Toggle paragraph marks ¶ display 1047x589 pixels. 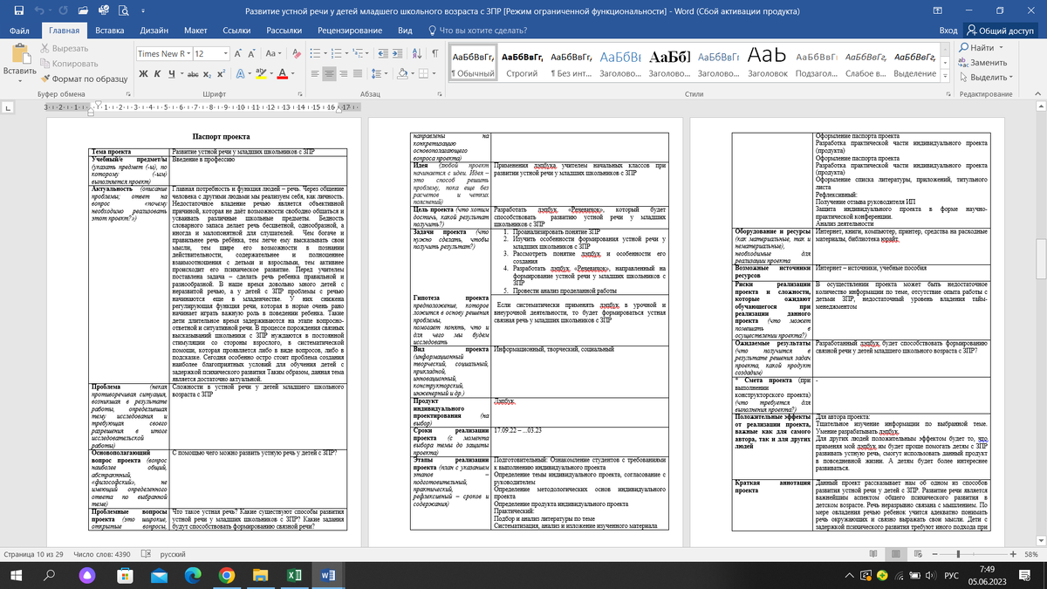click(435, 53)
